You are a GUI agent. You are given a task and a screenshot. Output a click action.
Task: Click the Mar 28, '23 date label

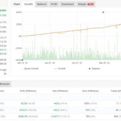pyautogui.click(x=104, y=63)
